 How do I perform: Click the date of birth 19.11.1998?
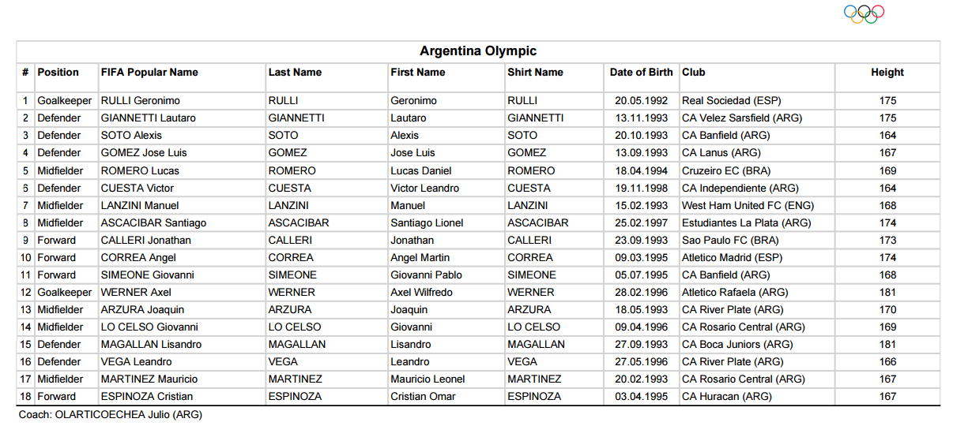point(642,188)
